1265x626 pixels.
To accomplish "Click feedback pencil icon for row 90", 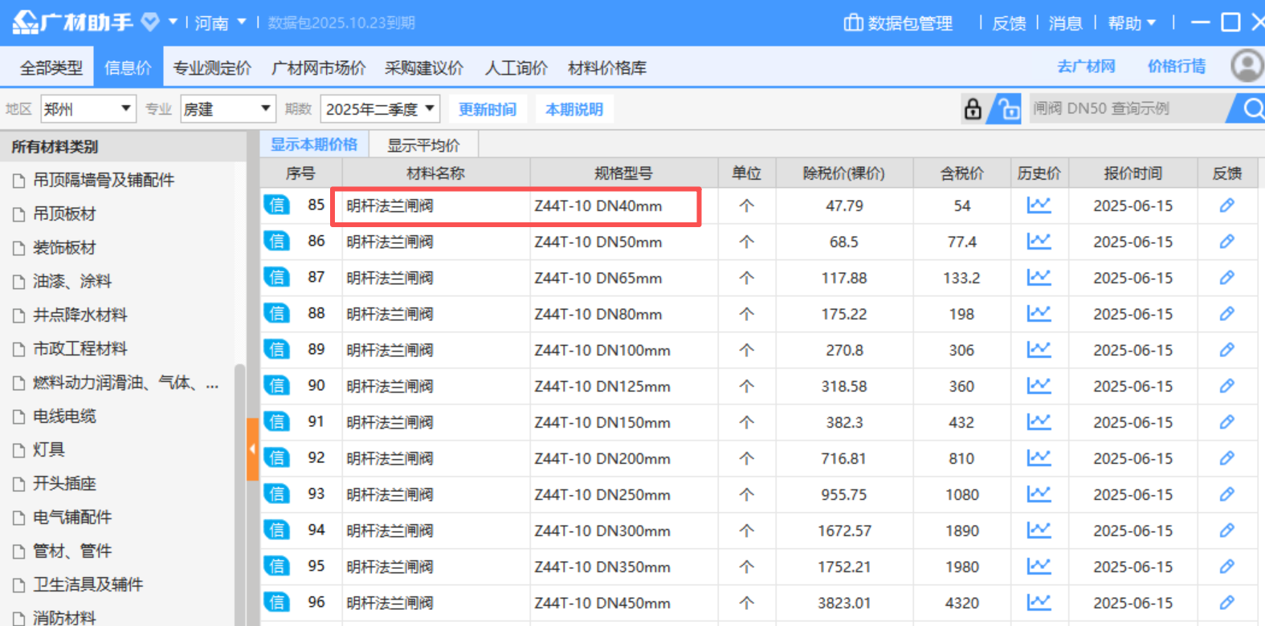I will [x=1226, y=386].
